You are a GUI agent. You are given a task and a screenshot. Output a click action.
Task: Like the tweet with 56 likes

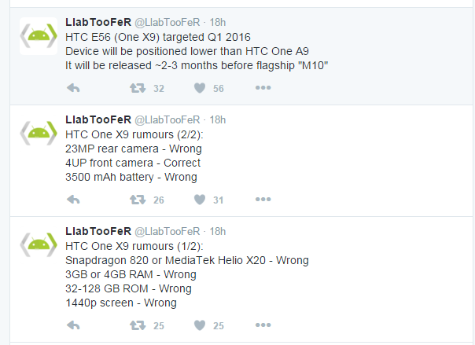click(x=200, y=88)
